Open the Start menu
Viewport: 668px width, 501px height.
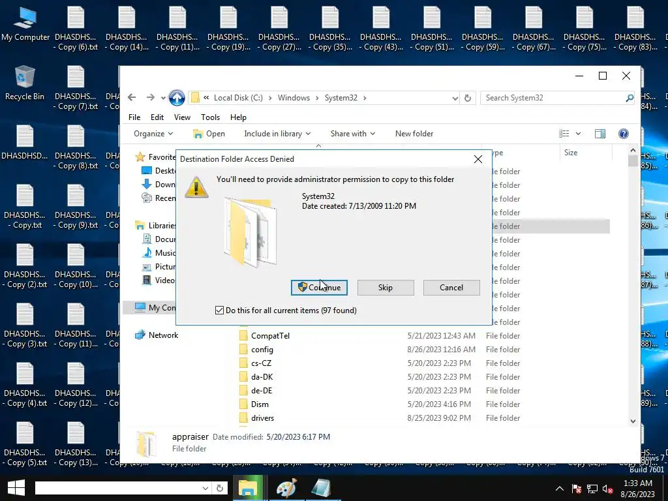point(16,488)
